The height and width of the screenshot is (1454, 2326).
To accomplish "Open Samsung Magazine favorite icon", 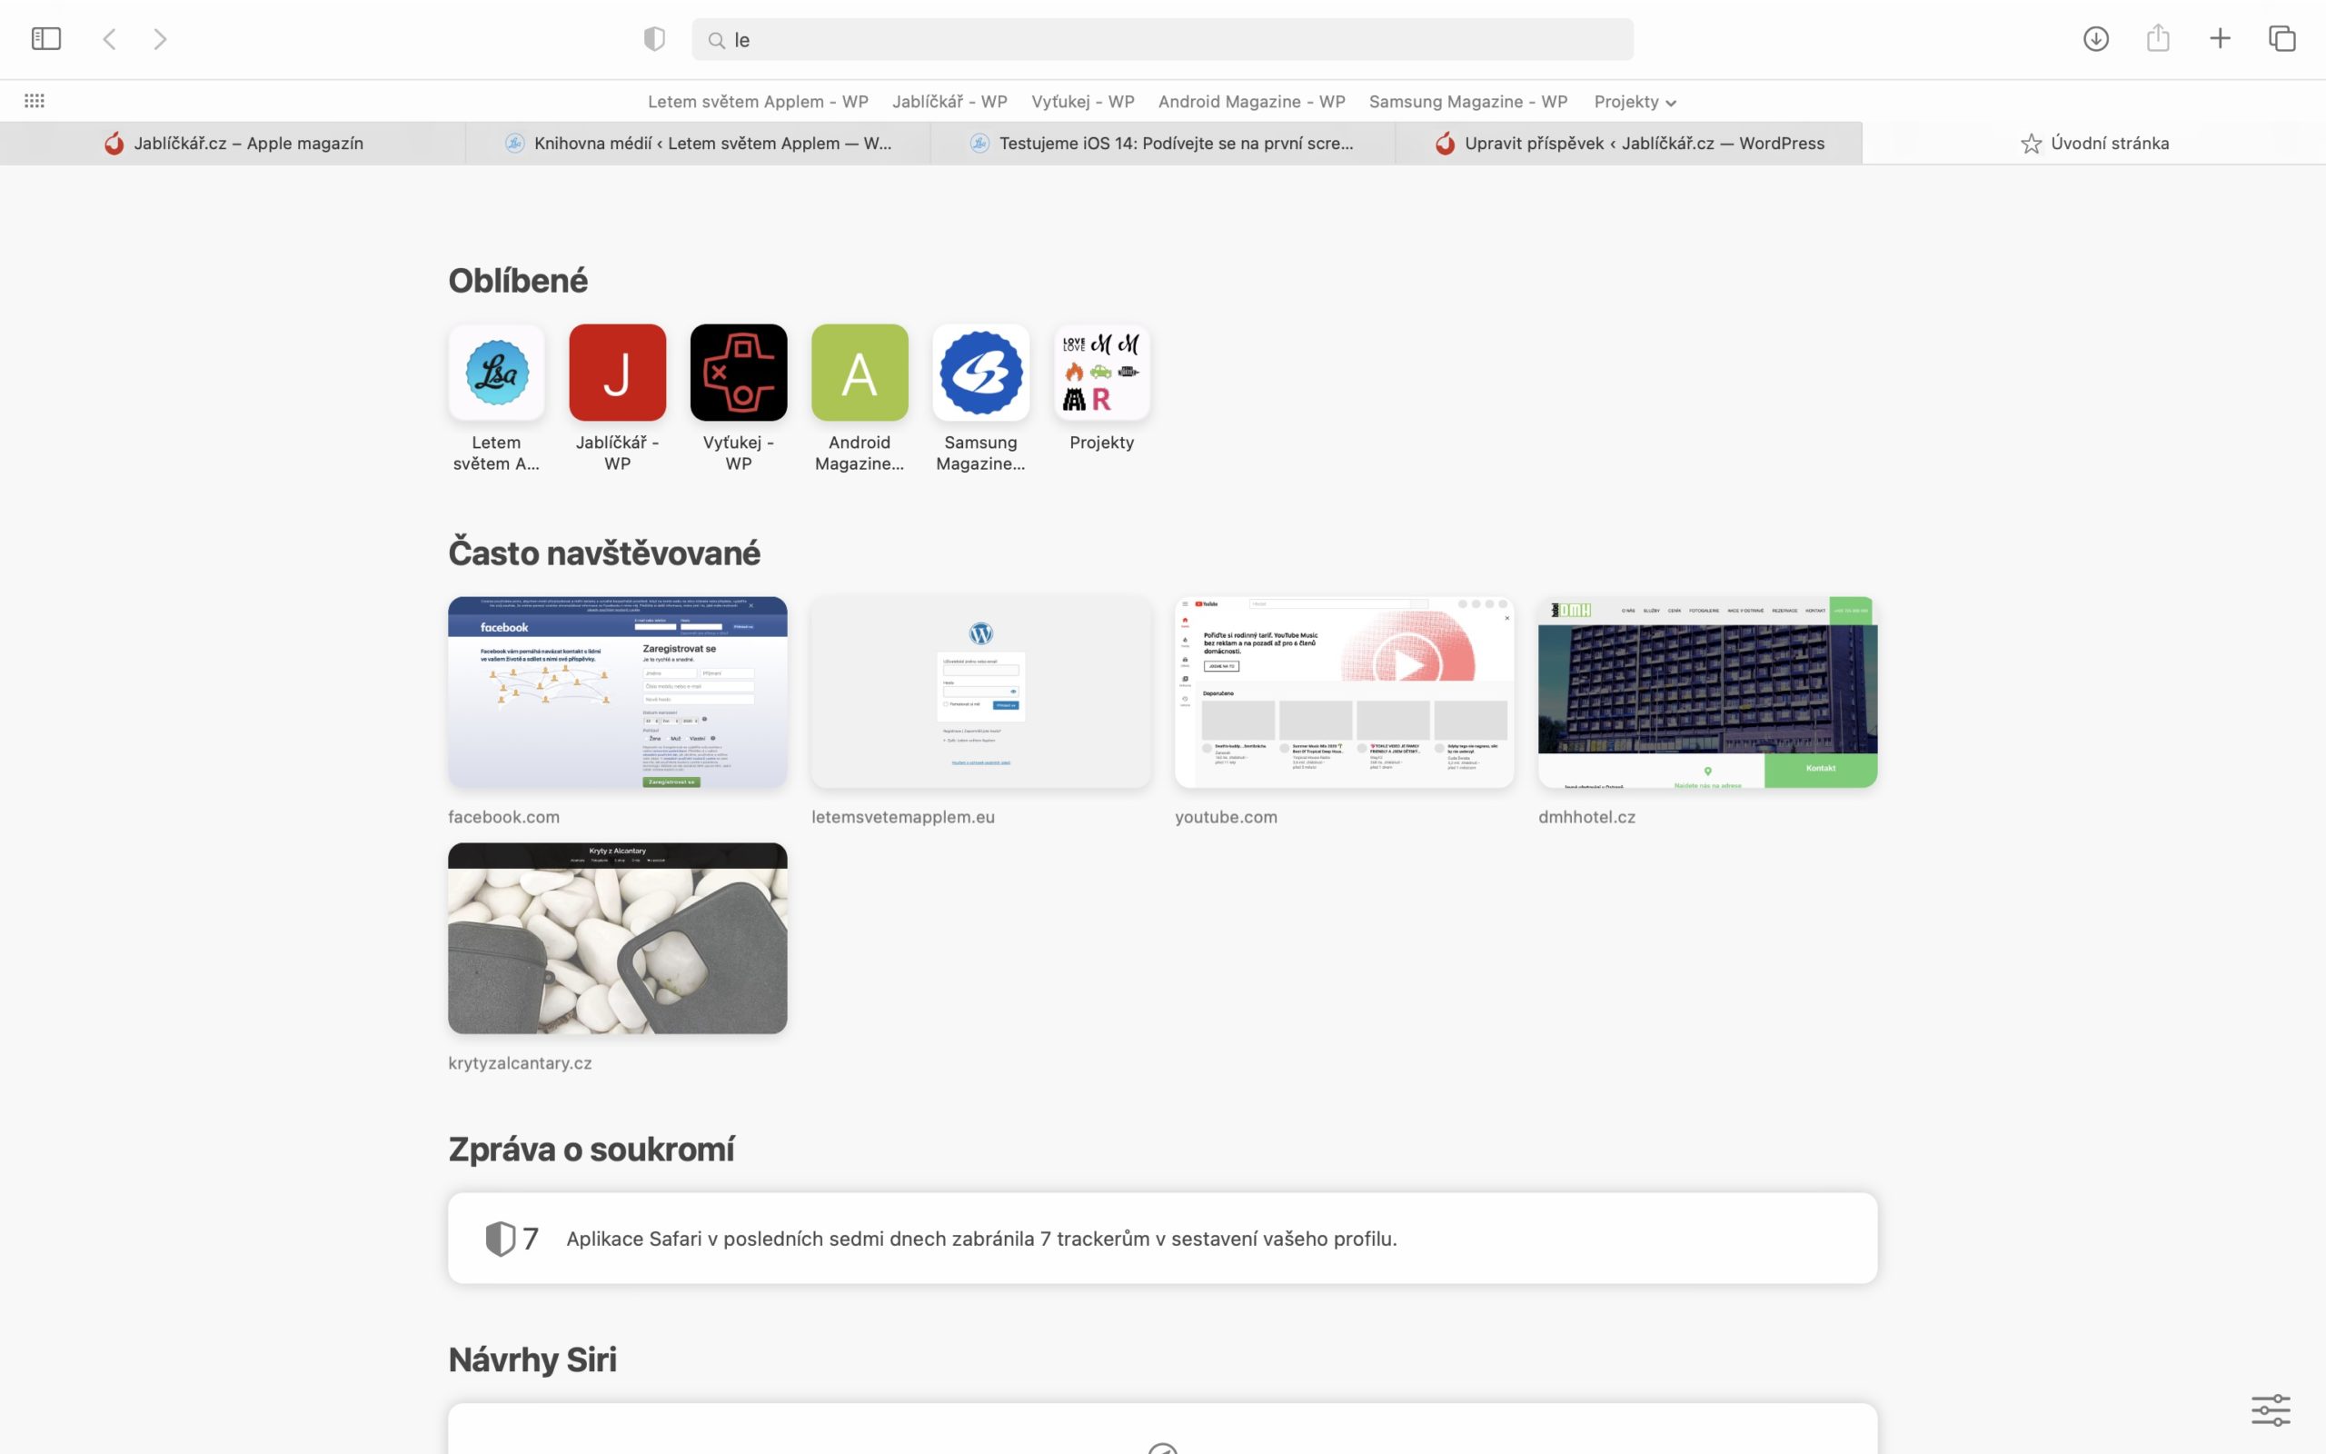I will [x=980, y=373].
